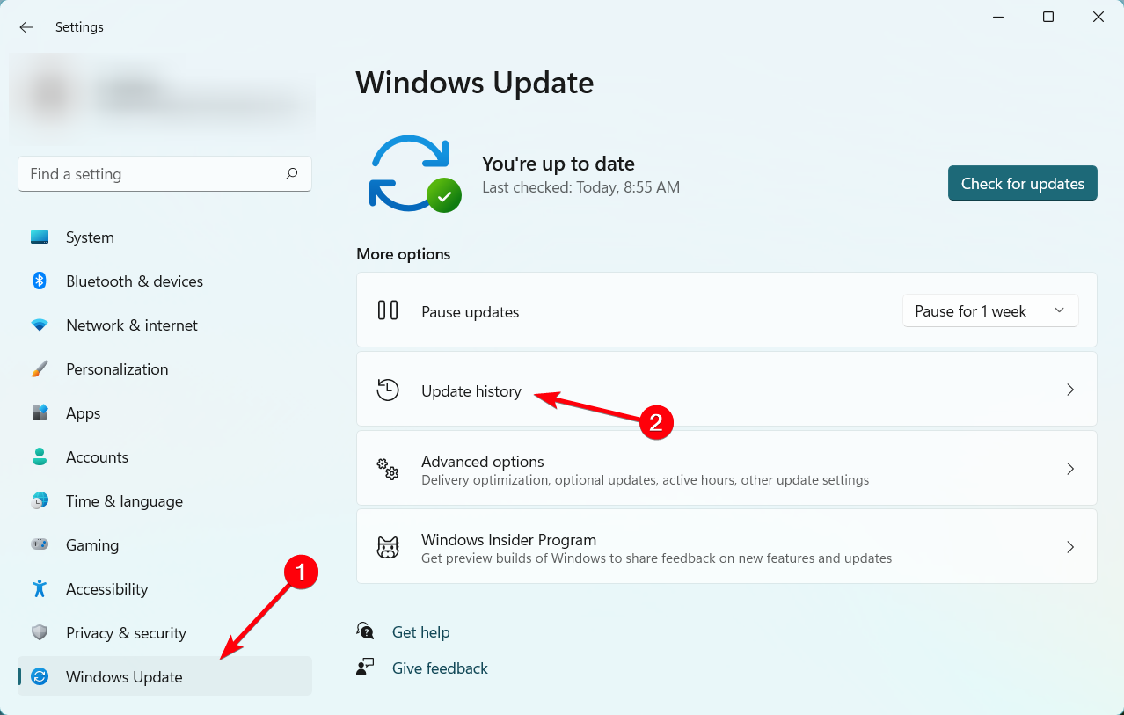Click the search magnifier icon

pyautogui.click(x=292, y=174)
